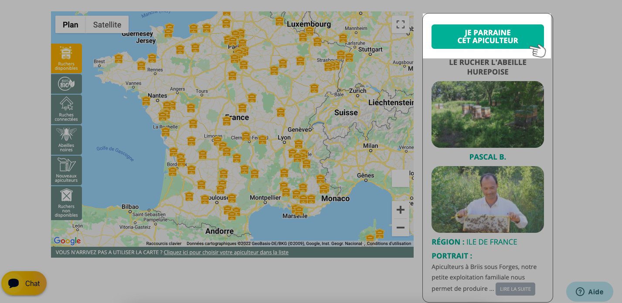Screen dimensions: 622x303
Task: Filter by Abeilles noires icon
Action: click(66, 140)
